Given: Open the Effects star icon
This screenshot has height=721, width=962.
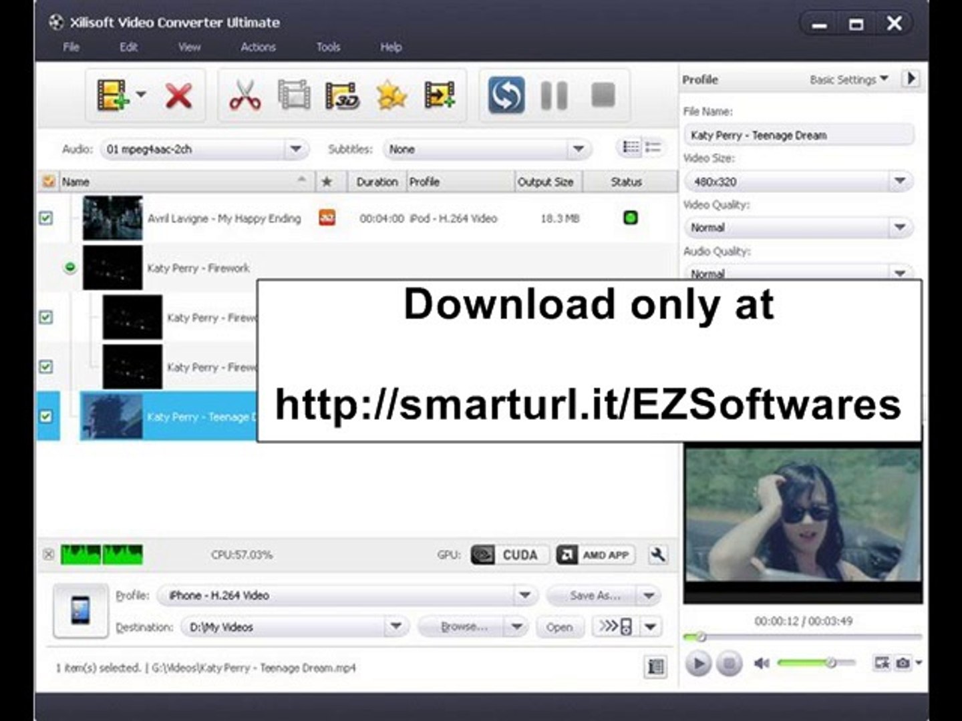Looking at the screenshot, I should tap(391, 95).
